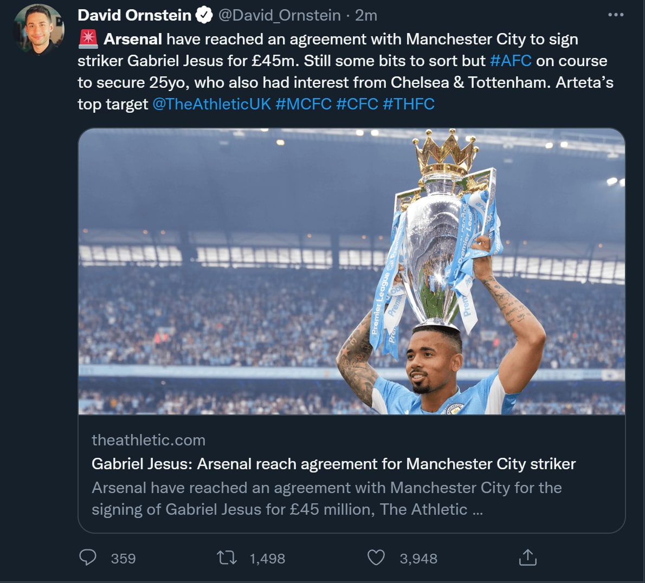The image size is (645, 583).
Task: Open the share tweet icon
Action: (527, 558)
